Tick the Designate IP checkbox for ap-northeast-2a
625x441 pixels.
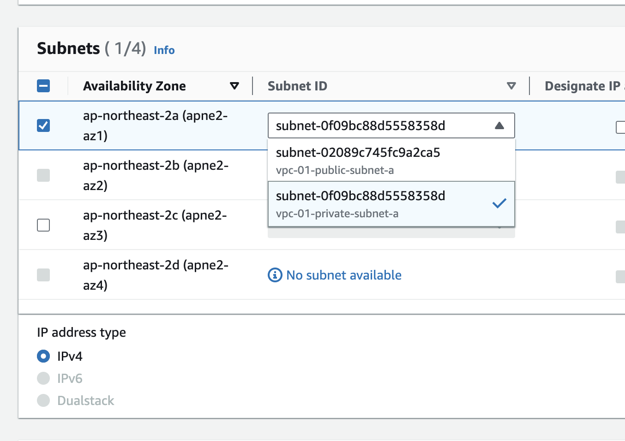point(621,127)
